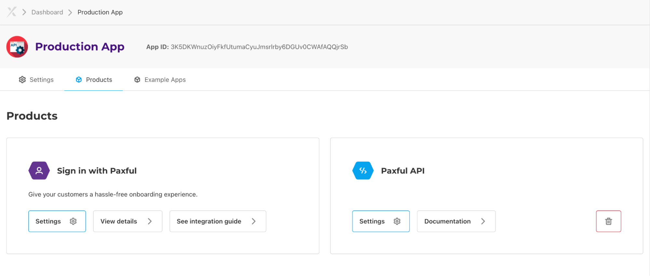The image size is (650, 276).
Task: Click the Production App title heading
Action: pyautogui.click(x=80, y=47)
